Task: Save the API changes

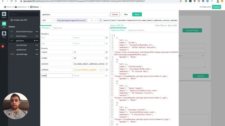Action: coord(137,14)
